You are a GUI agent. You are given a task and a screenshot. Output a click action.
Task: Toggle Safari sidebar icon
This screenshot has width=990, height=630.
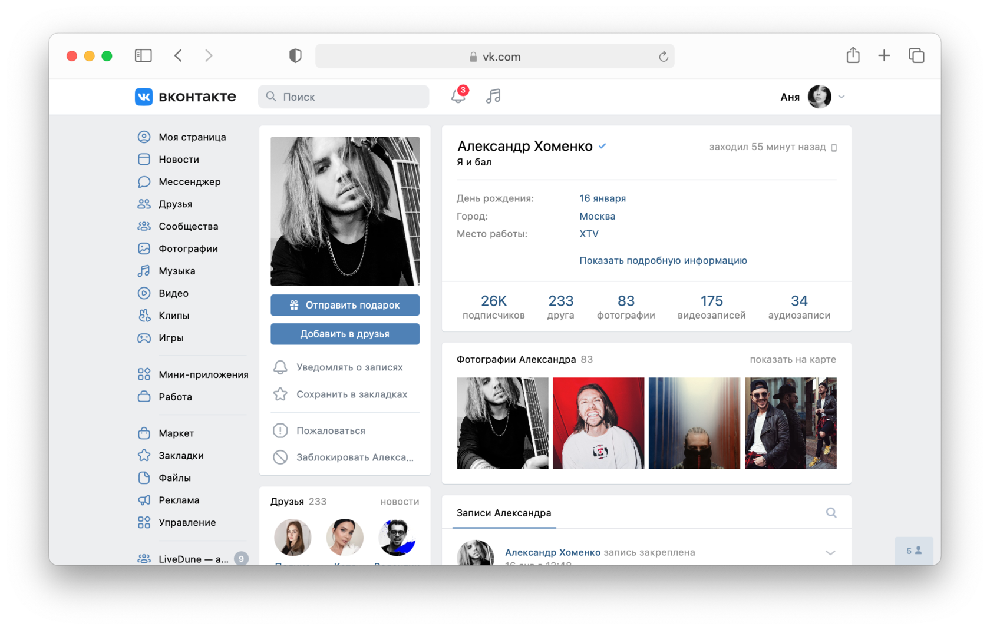(143, 56)
